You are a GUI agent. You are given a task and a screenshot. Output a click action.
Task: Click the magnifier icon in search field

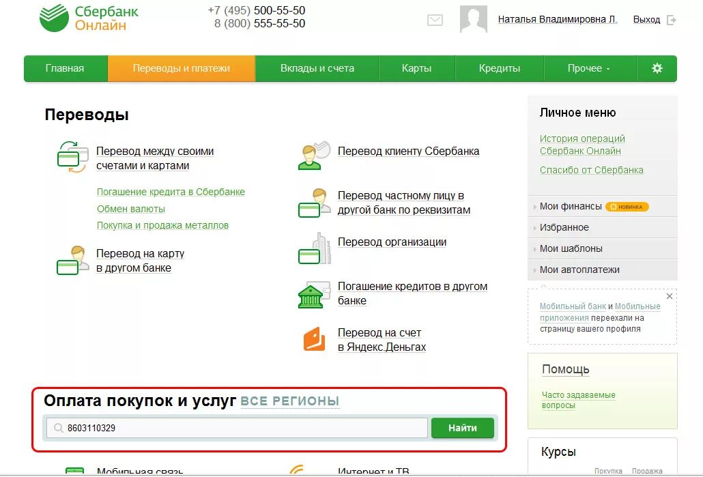click(x=58, y=428)
